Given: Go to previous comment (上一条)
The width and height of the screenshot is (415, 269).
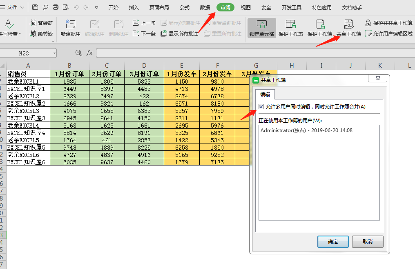Looking at the screenshot, I should pos(144,23).
